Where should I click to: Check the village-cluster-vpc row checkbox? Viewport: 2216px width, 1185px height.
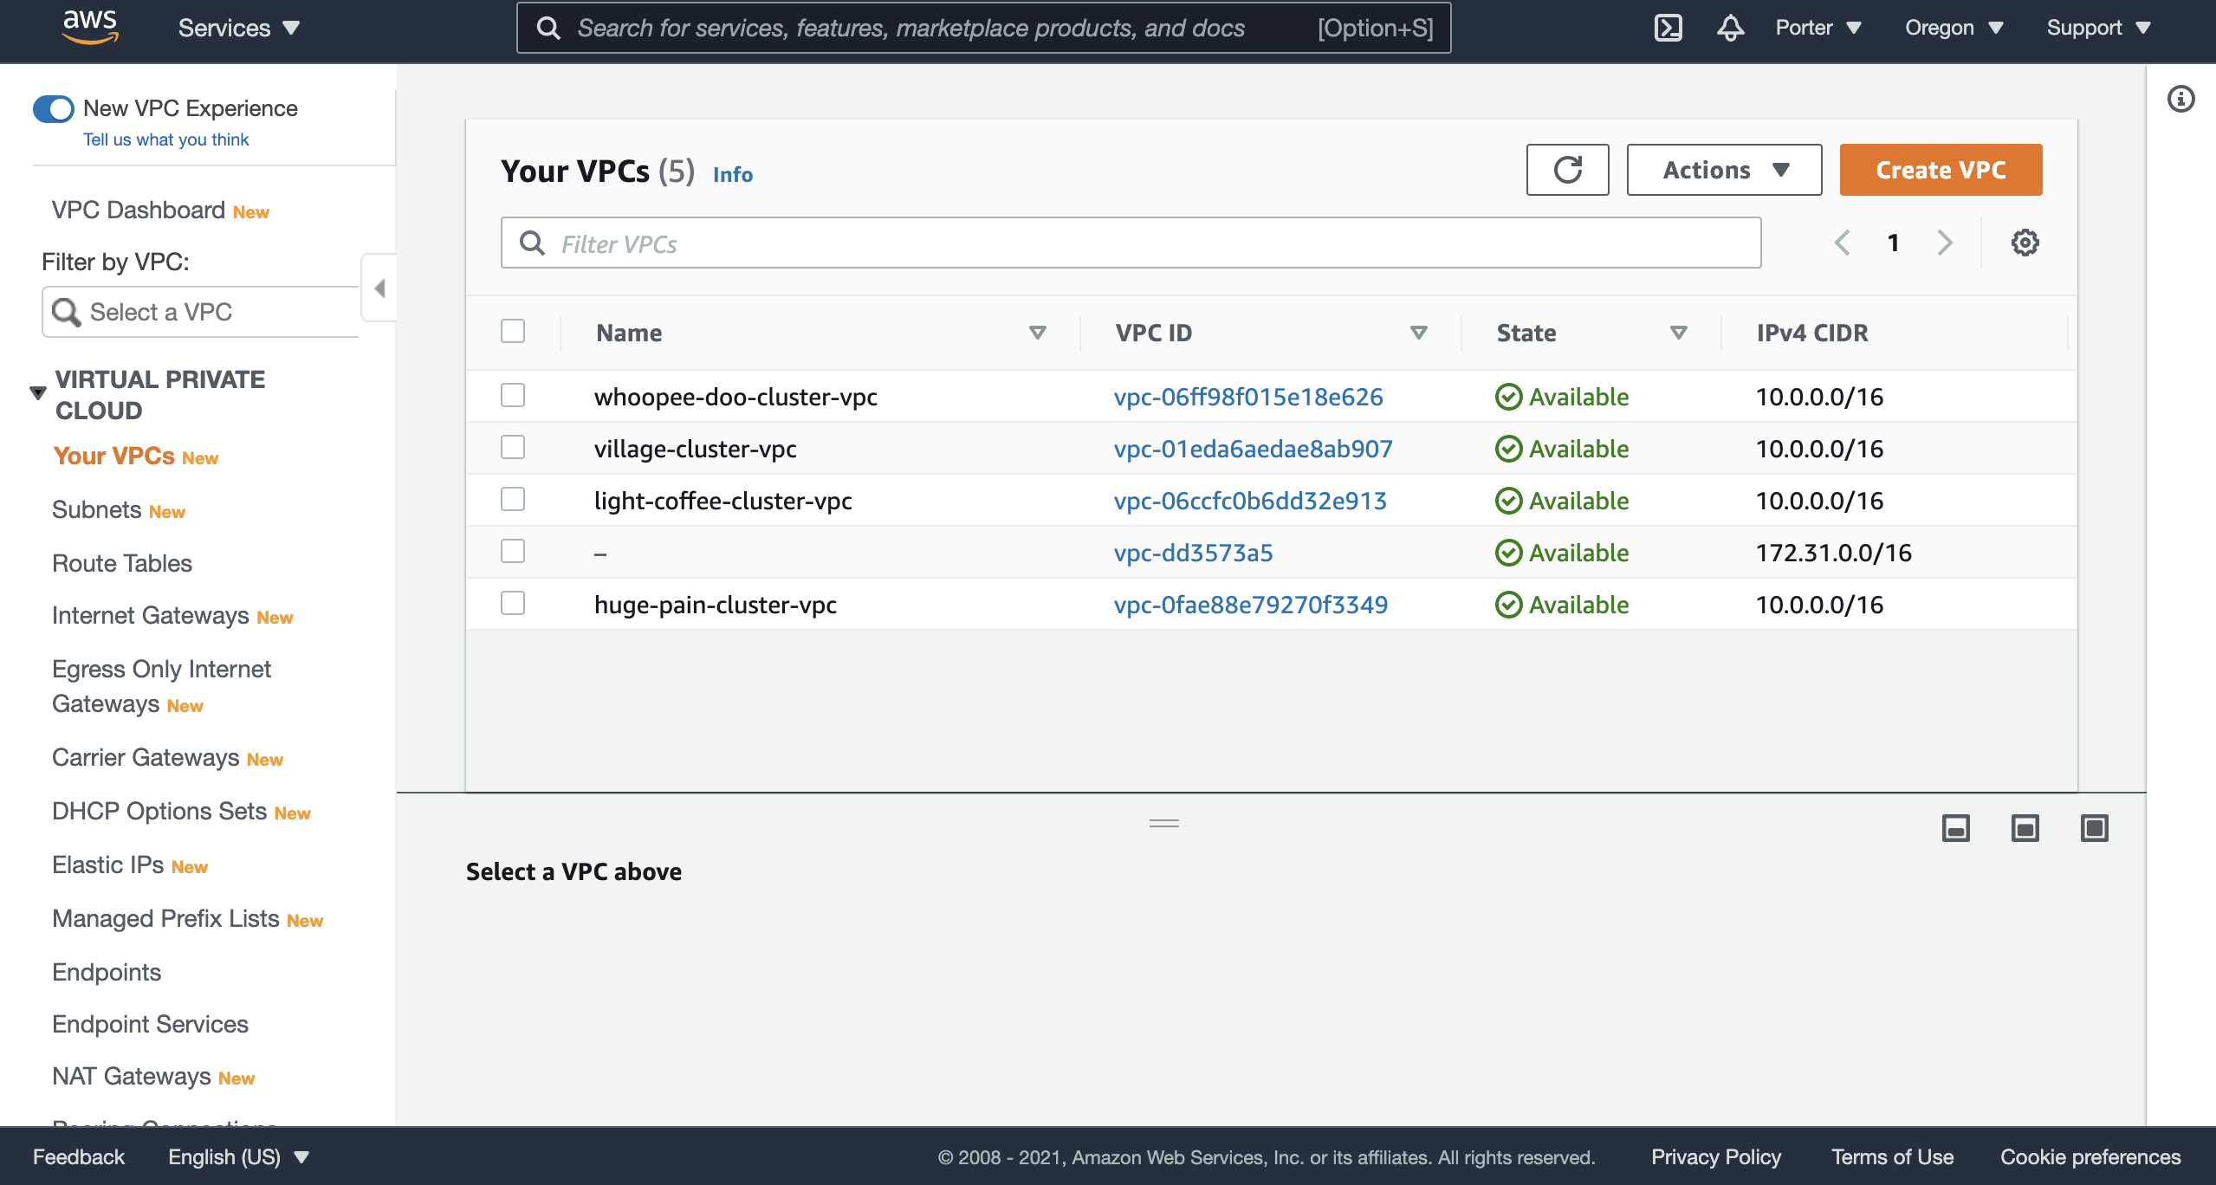click(x=513, y=448)
